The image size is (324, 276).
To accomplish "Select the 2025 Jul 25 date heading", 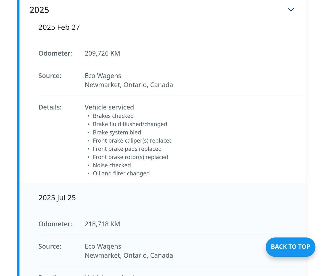I will (x=57, y=198).
